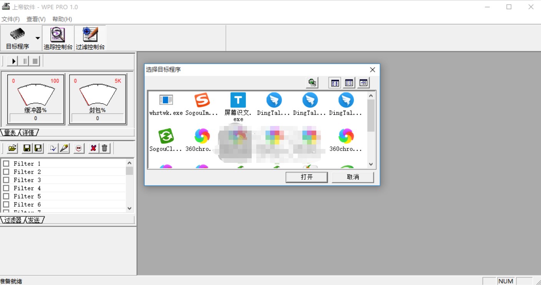The height and width of the screenshot is (285, 541).
Task: Click the filter list scroll-up arrow
Action: pos(129,163)
